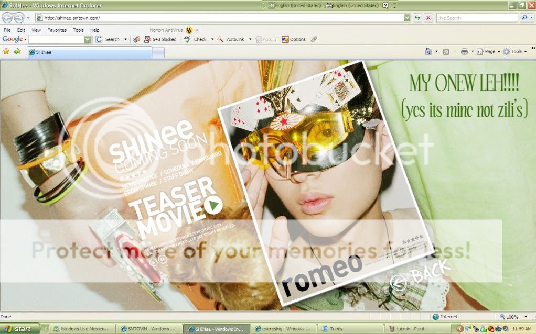Viewport: 536px width, 334px height.
Task: Click inside the Google toolbar search field
Action: pos(57,40)
